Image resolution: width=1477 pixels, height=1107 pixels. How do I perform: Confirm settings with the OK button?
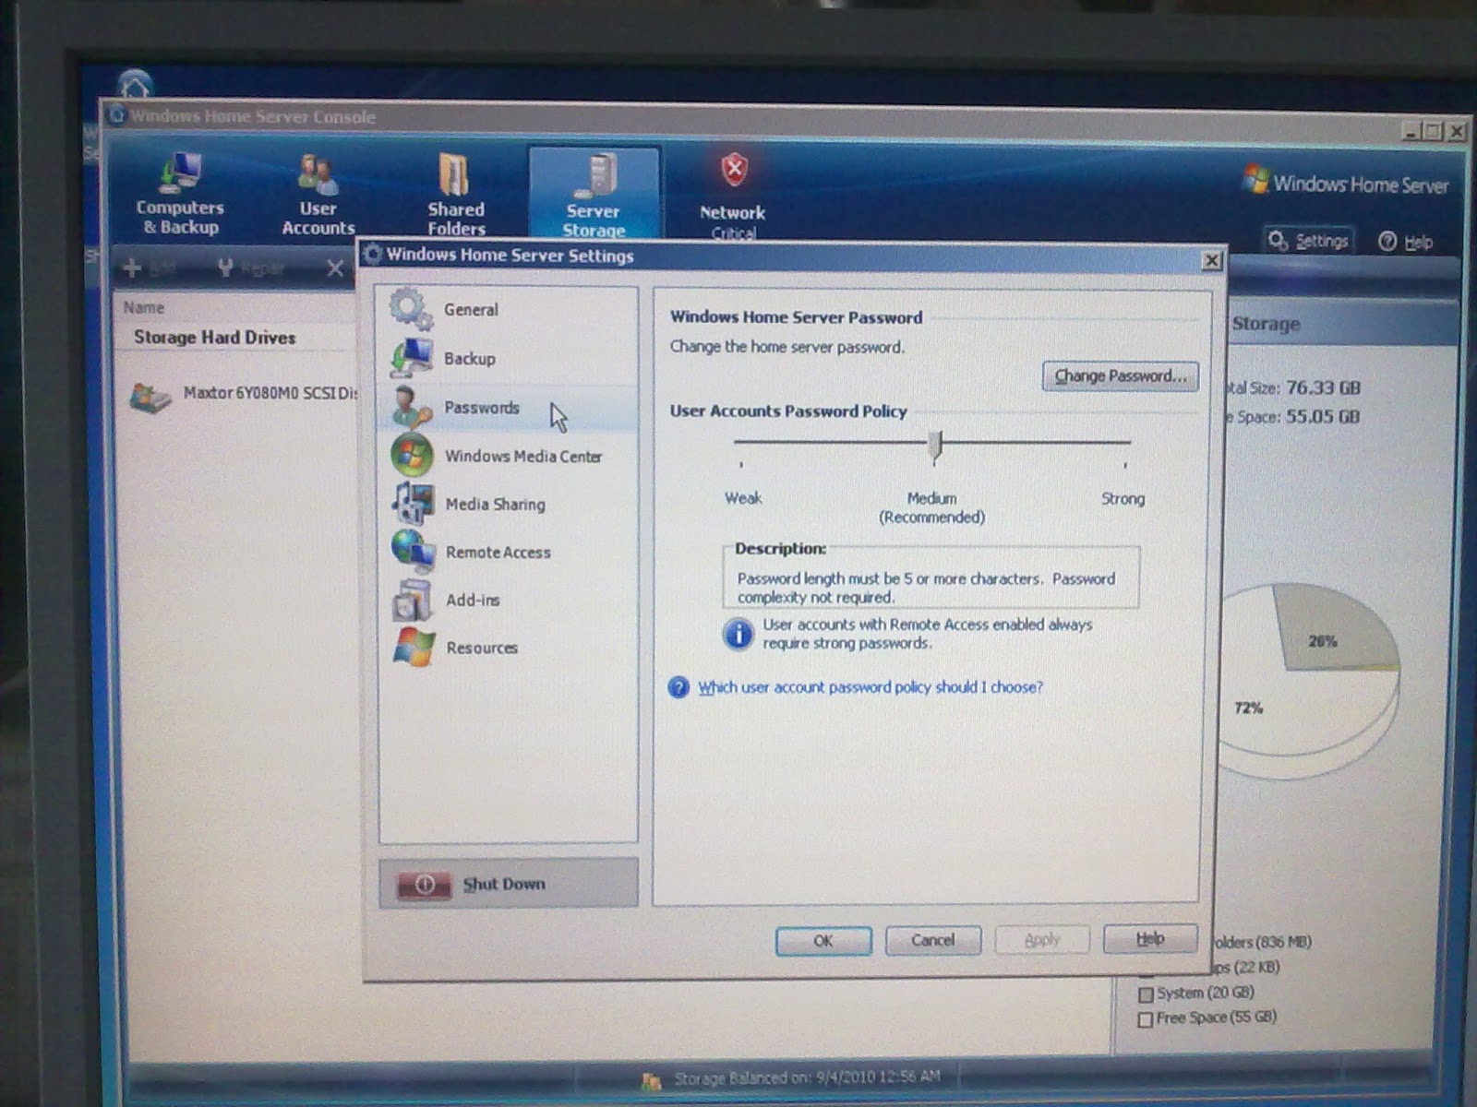pos(823,940)
